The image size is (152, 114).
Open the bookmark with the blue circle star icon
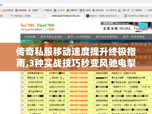pyautogui.click(x=137, y=10)
